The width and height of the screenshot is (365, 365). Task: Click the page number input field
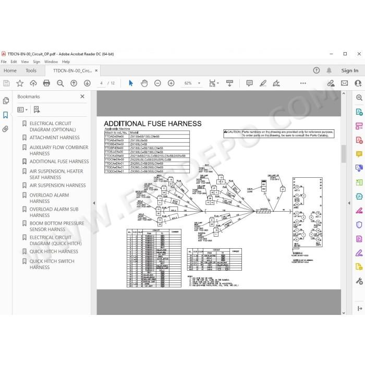[101, 83]
